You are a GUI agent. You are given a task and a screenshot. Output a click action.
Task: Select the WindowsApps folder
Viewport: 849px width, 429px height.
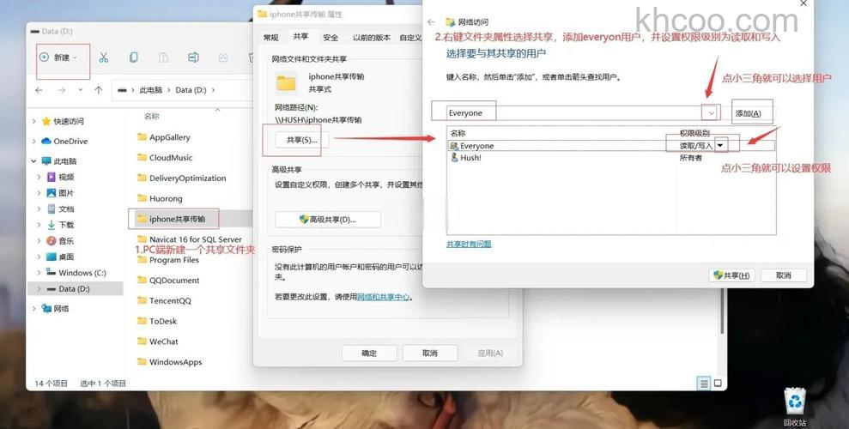[x=169, y=362]
